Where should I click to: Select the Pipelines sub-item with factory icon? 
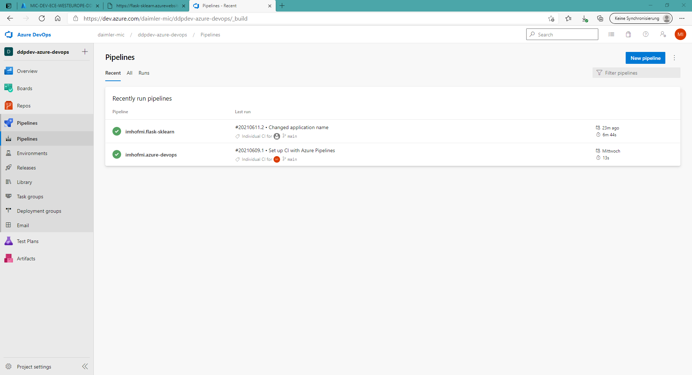[x=47, y=139]
